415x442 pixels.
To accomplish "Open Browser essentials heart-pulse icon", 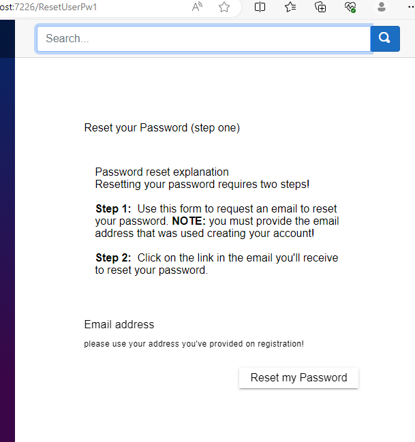I will pos(350,7).
